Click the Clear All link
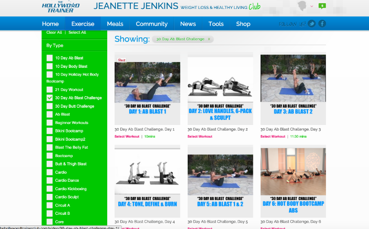369x229 pixels. pyautogui.click(x=54, y=33)
